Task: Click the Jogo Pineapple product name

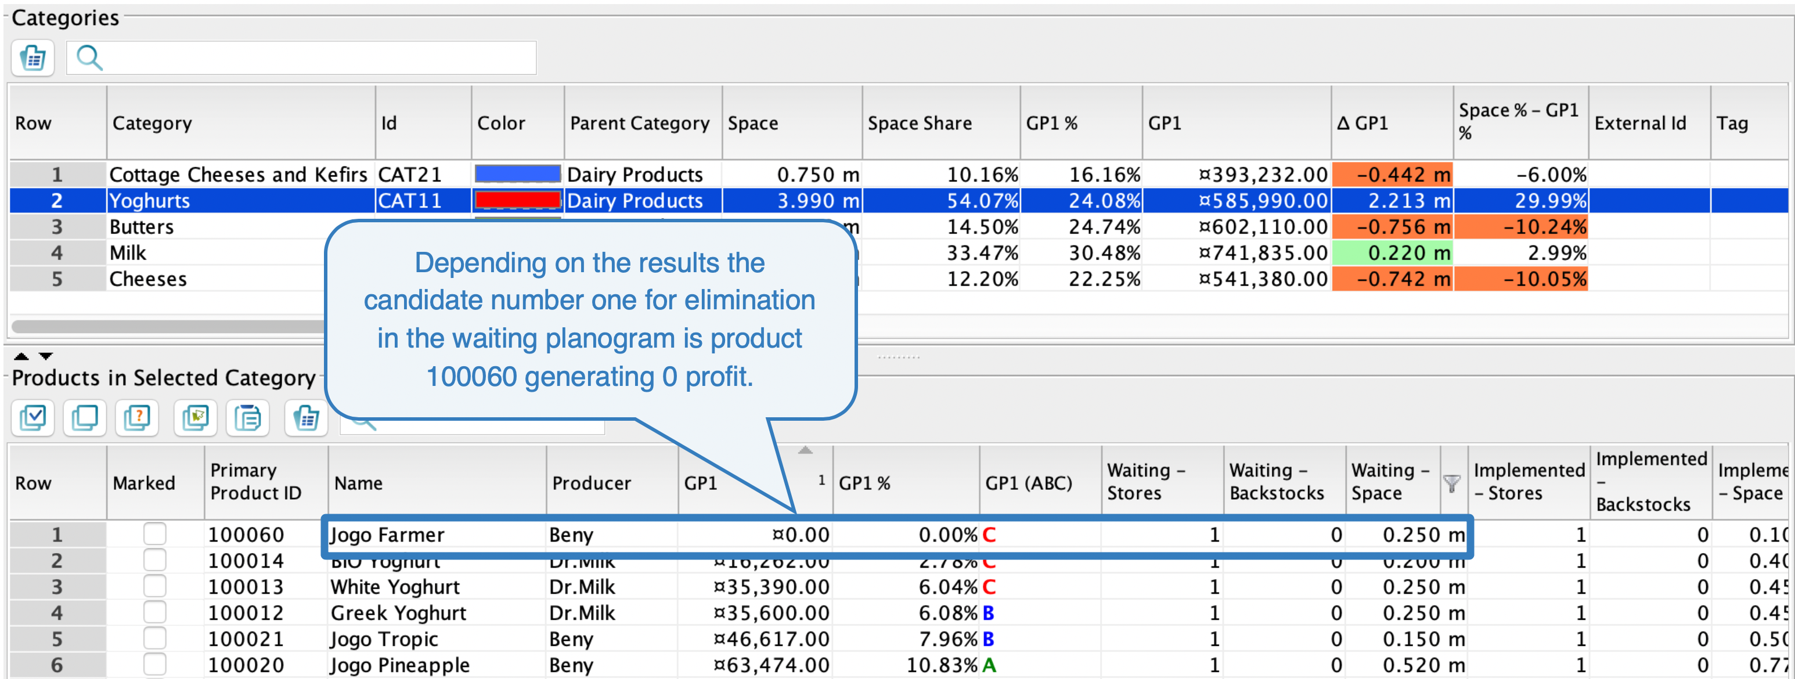Action: (400, 664)
